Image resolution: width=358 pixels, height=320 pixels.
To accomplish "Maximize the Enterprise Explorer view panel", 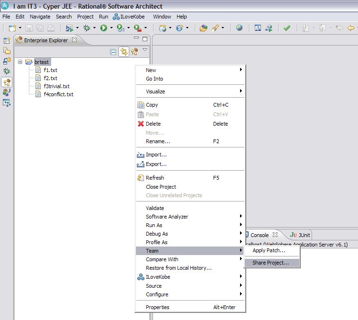I will [145, 38].
